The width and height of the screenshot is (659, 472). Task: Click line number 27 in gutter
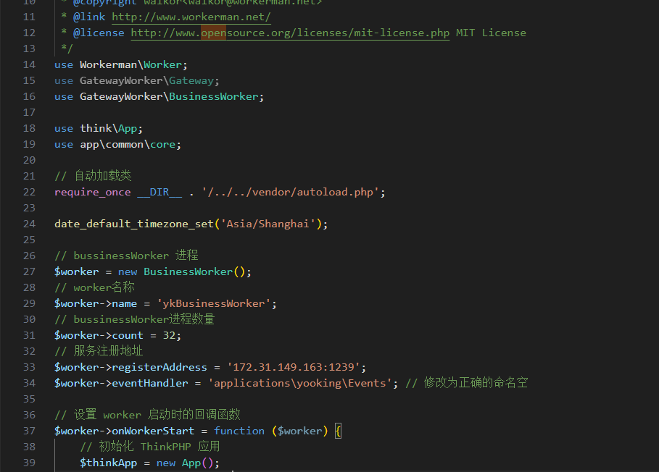tap(29, 271)
